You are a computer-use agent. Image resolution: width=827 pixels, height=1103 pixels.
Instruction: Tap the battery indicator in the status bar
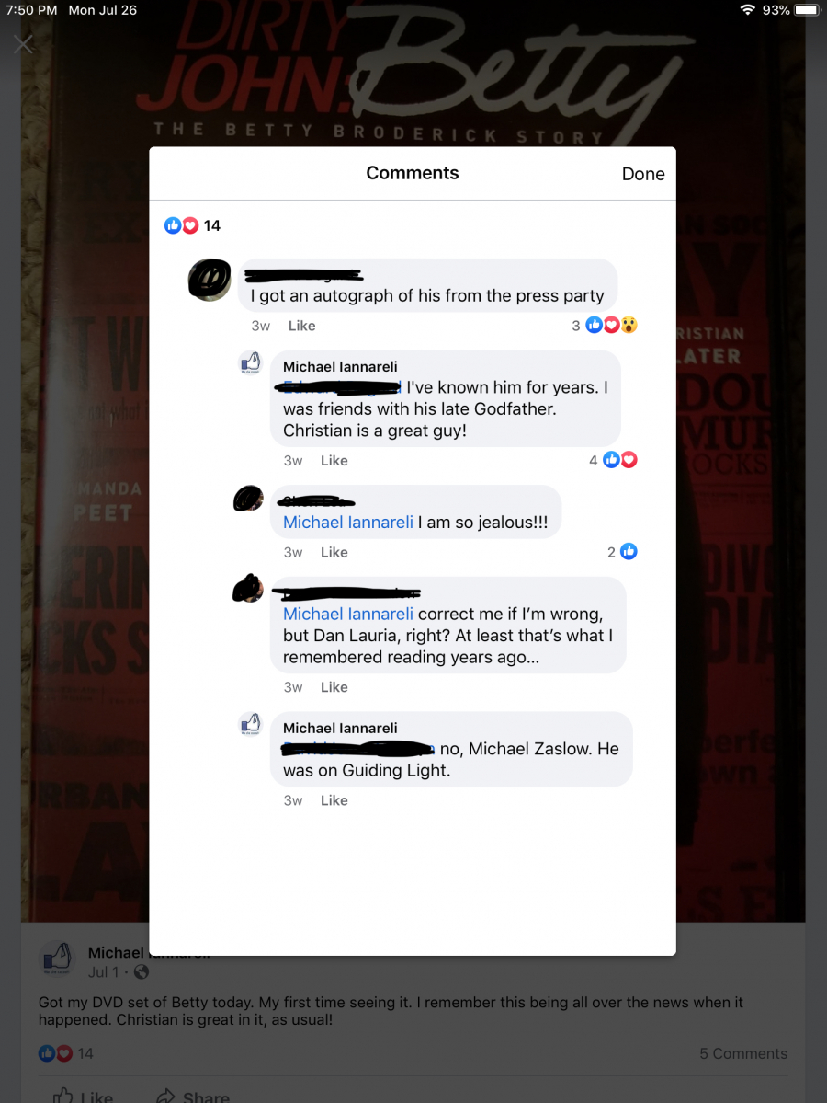coord(808,10)
